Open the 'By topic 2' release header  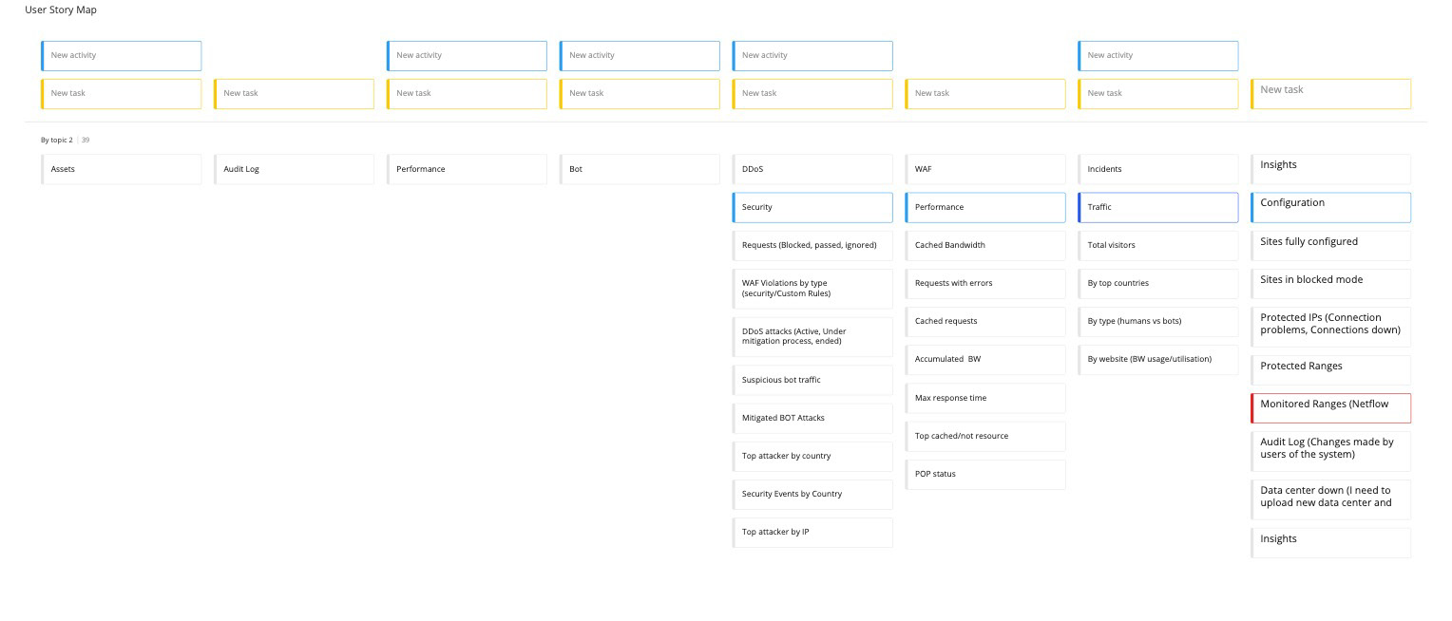coord(57,140)
